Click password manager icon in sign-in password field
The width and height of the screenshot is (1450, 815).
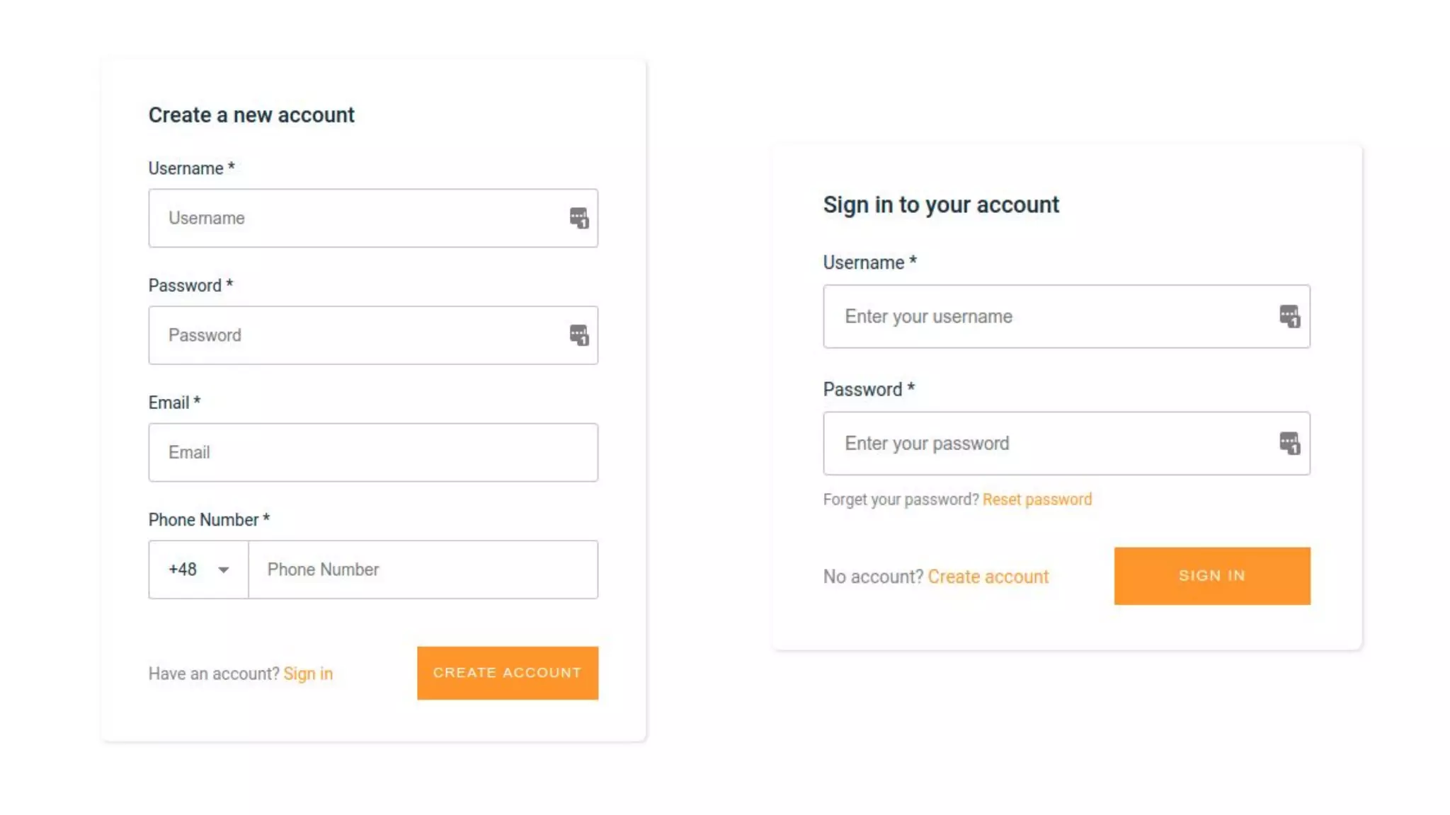point(1289,444)
